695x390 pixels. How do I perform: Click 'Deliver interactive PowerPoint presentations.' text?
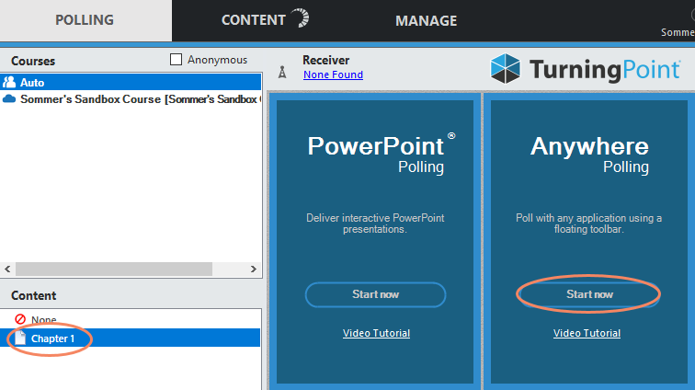(x=375, y=224)
